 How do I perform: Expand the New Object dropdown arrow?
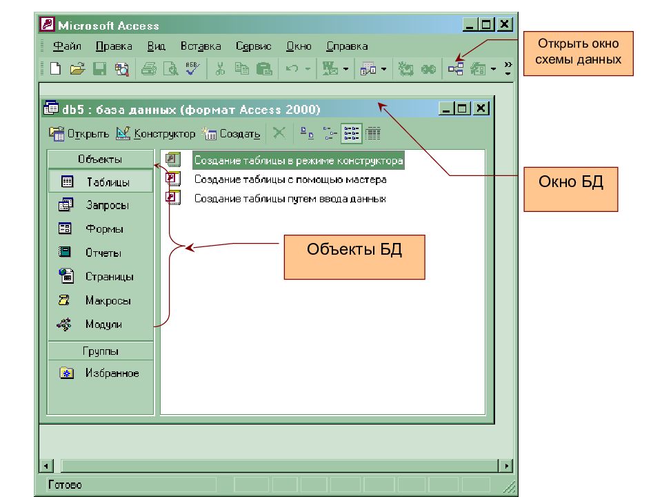click(x=493, y=69)
